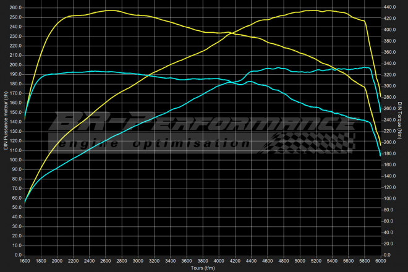Click the 6000 tick label on RPM axis
The image size is (408, 272).
380,262
